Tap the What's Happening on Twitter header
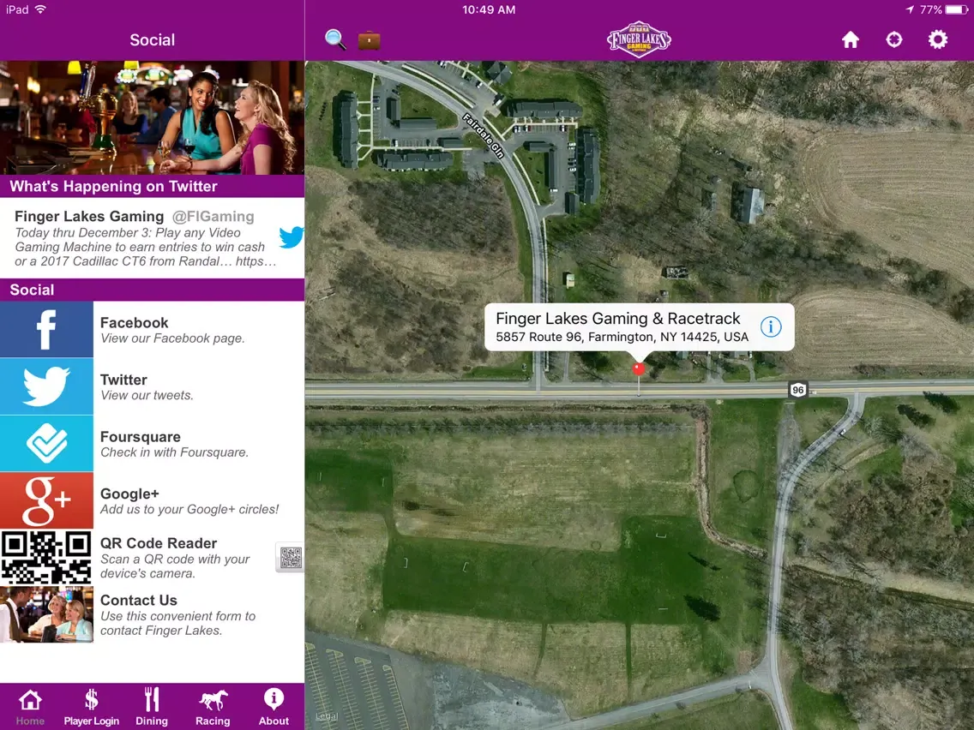Image resolution: width=974 pixels, height=730 pixels. [x=153, y=186]
